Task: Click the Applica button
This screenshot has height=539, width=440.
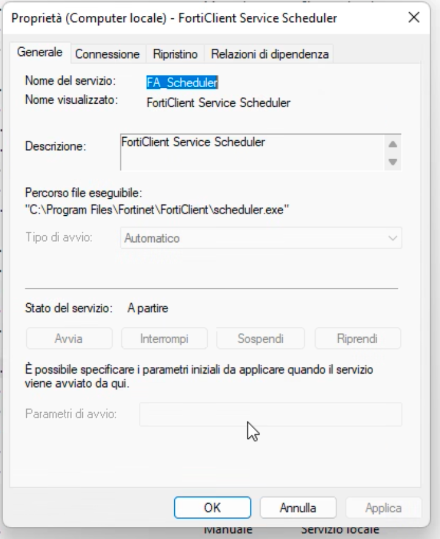Action: coord(383,507)
